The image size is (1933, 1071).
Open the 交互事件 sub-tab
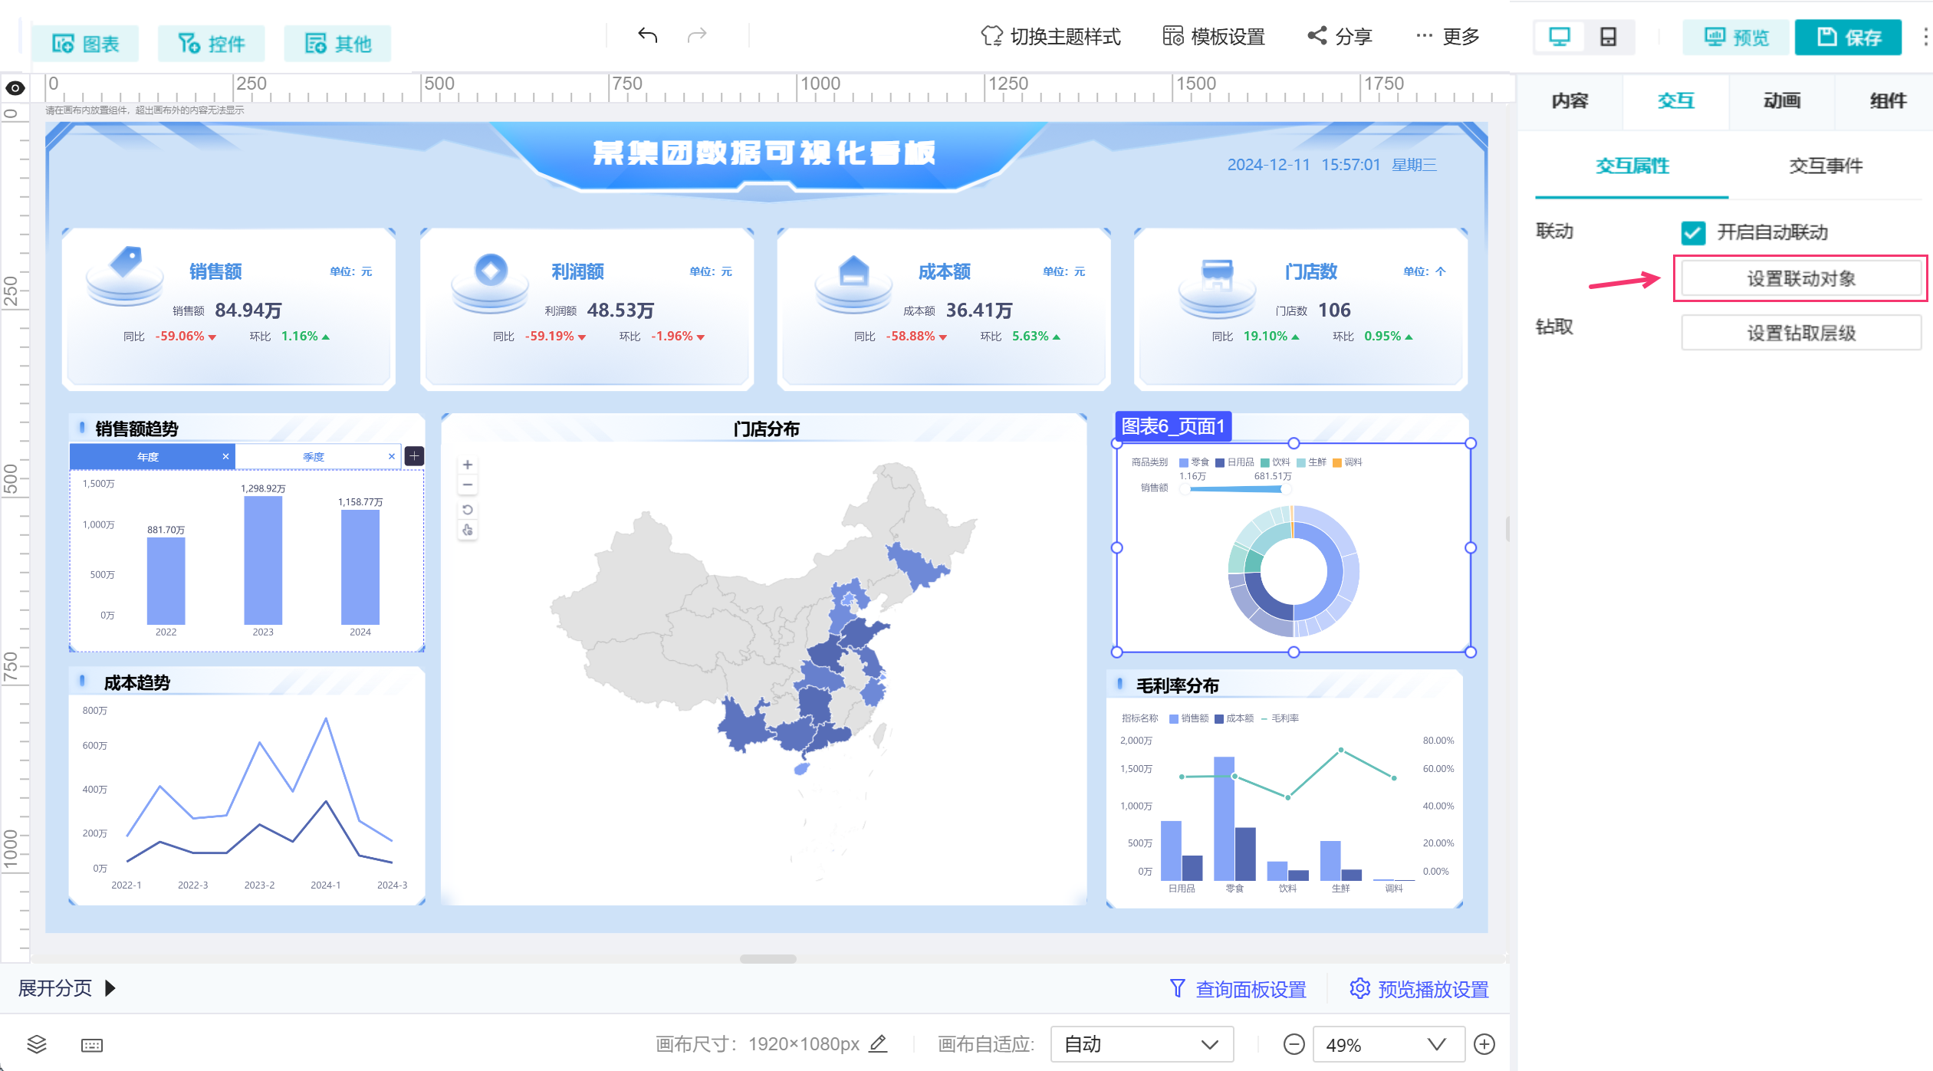pos(1825,166)
